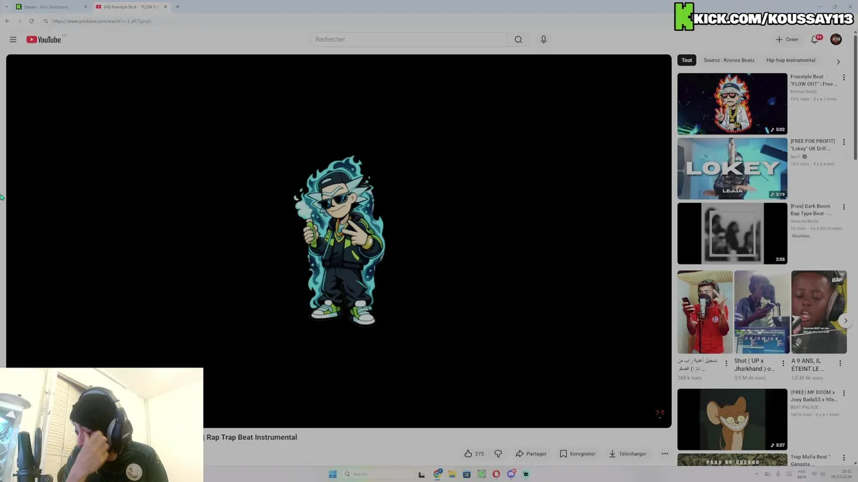Dislike the video with thumbs down
Screen dimensions: 858x482
point(498,454)
